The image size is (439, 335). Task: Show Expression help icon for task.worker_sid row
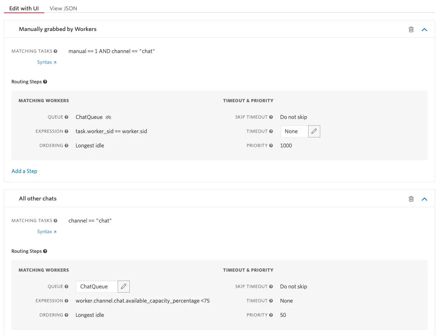click(66, 131)
